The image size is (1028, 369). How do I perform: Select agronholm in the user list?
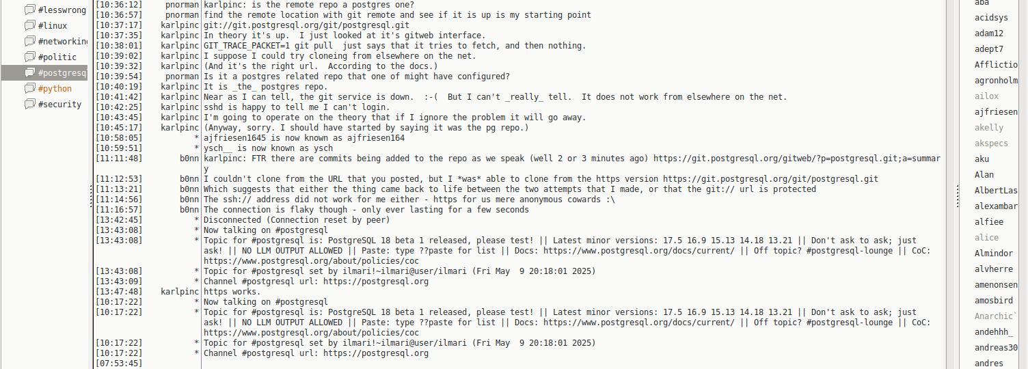[x=996, y=81]
